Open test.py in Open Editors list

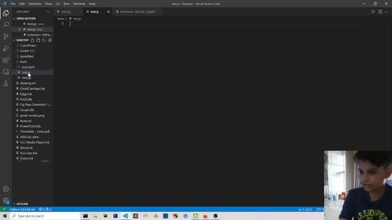32,24
